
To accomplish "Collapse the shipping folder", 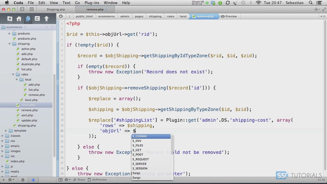I will (x=10, y=44).
